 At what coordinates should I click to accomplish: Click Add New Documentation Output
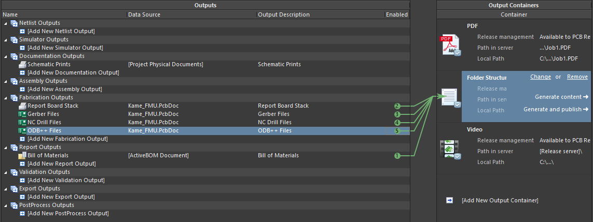coord(73,73)
